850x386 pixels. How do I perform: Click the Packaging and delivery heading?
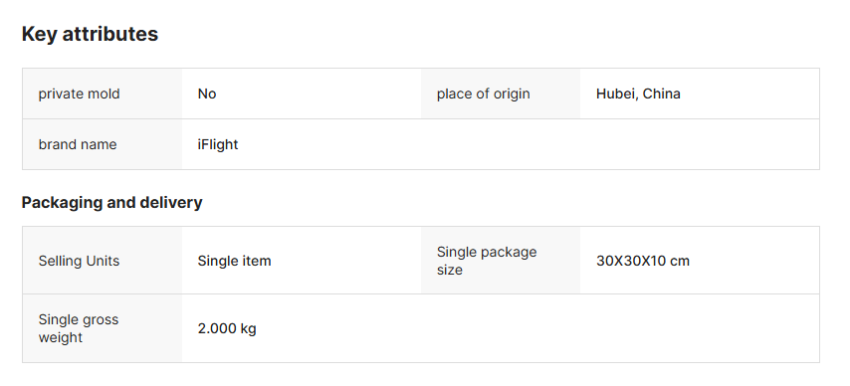[111, 202]
